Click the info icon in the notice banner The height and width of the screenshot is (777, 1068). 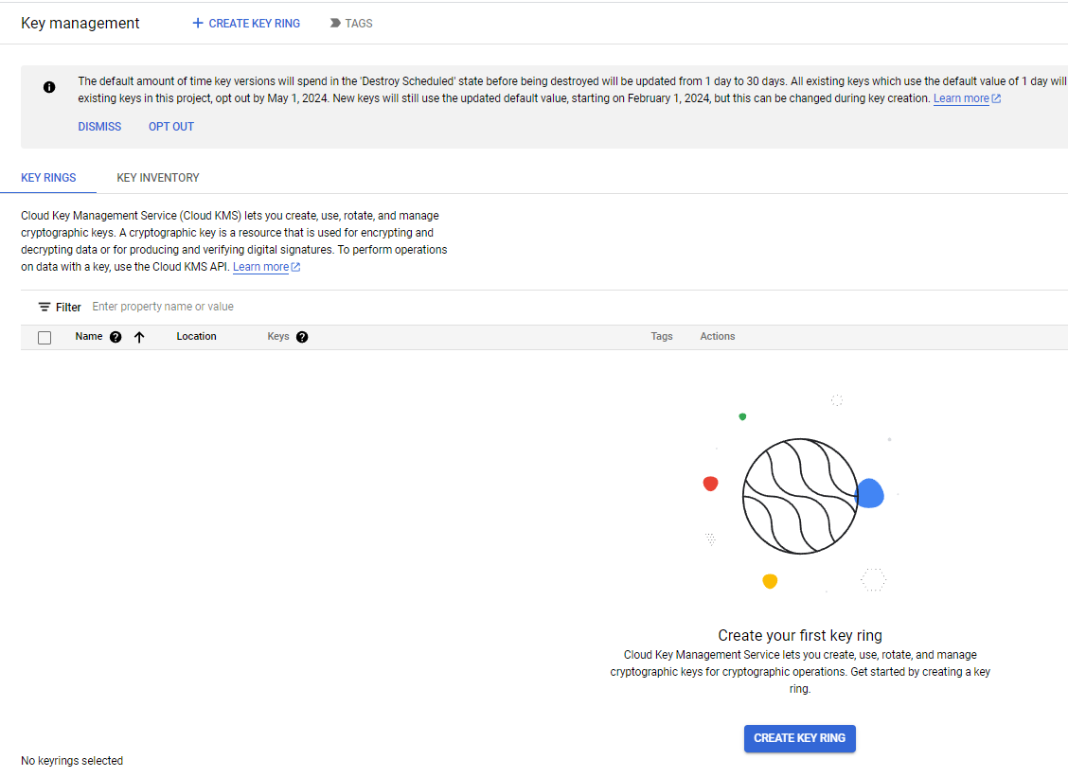tap(49, 87)
